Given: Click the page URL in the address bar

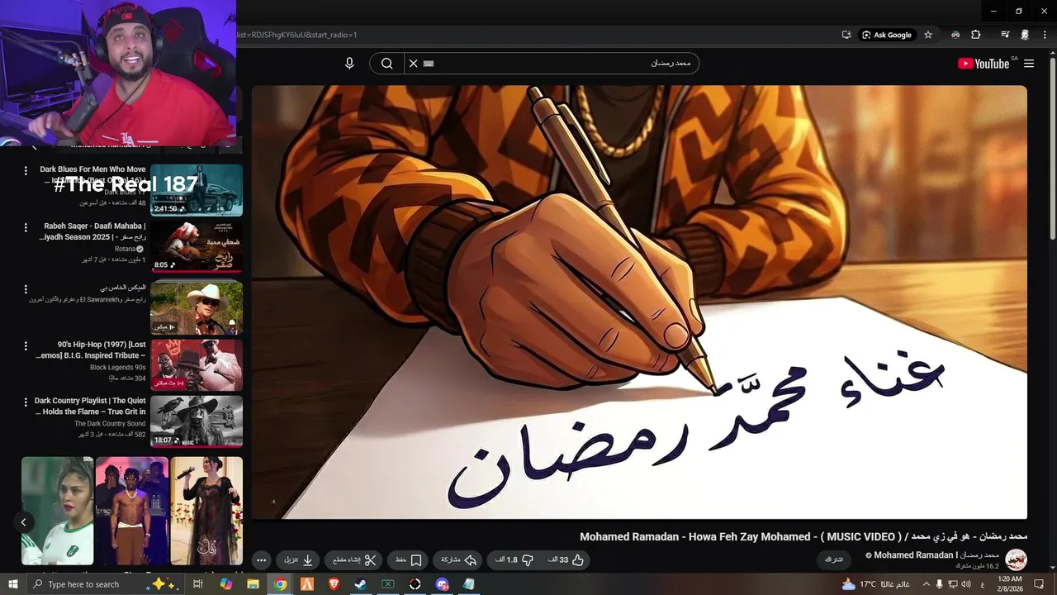Looking at the screenshot, I should (x=297, y=35).
